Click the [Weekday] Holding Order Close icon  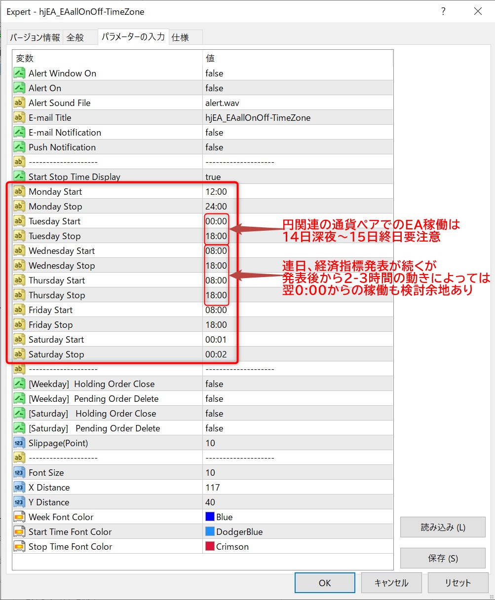click(19, 384)
